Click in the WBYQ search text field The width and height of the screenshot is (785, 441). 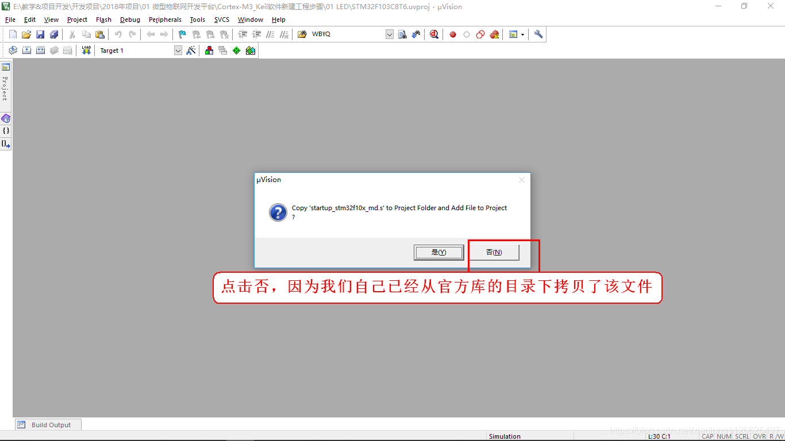pyautogui.click(x=348, y=34)
